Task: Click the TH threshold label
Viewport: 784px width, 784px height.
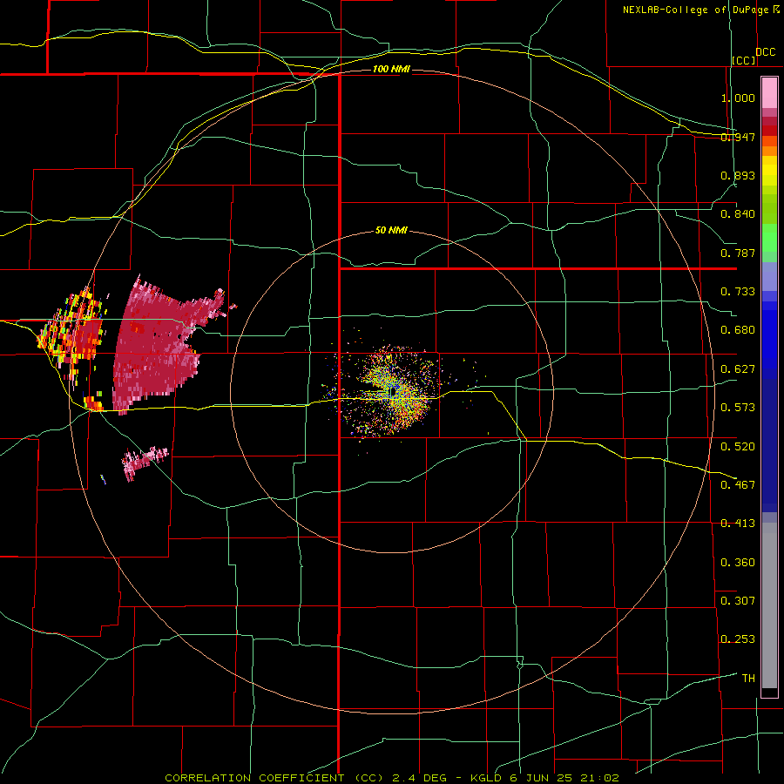Action: pos(748,679)
